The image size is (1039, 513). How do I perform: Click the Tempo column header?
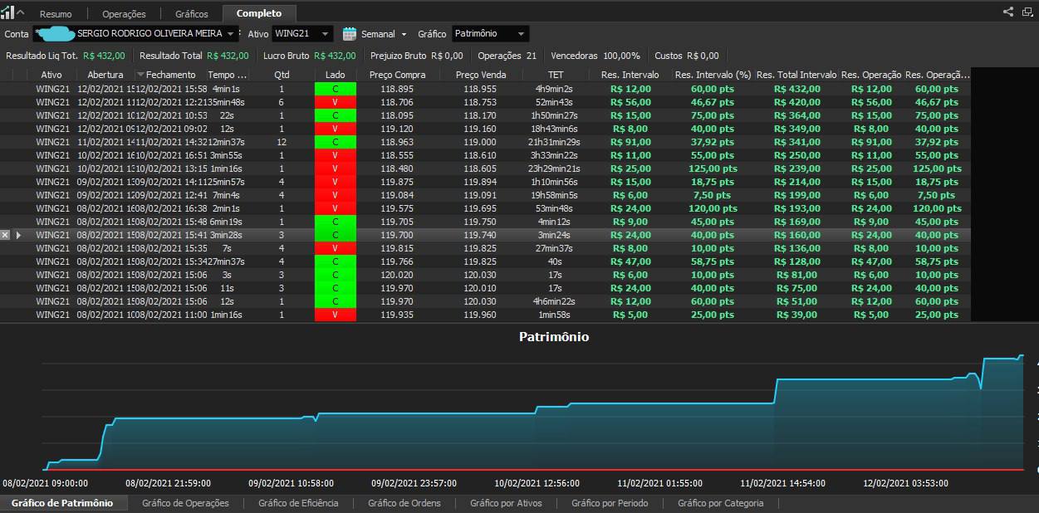pos(228,75)
